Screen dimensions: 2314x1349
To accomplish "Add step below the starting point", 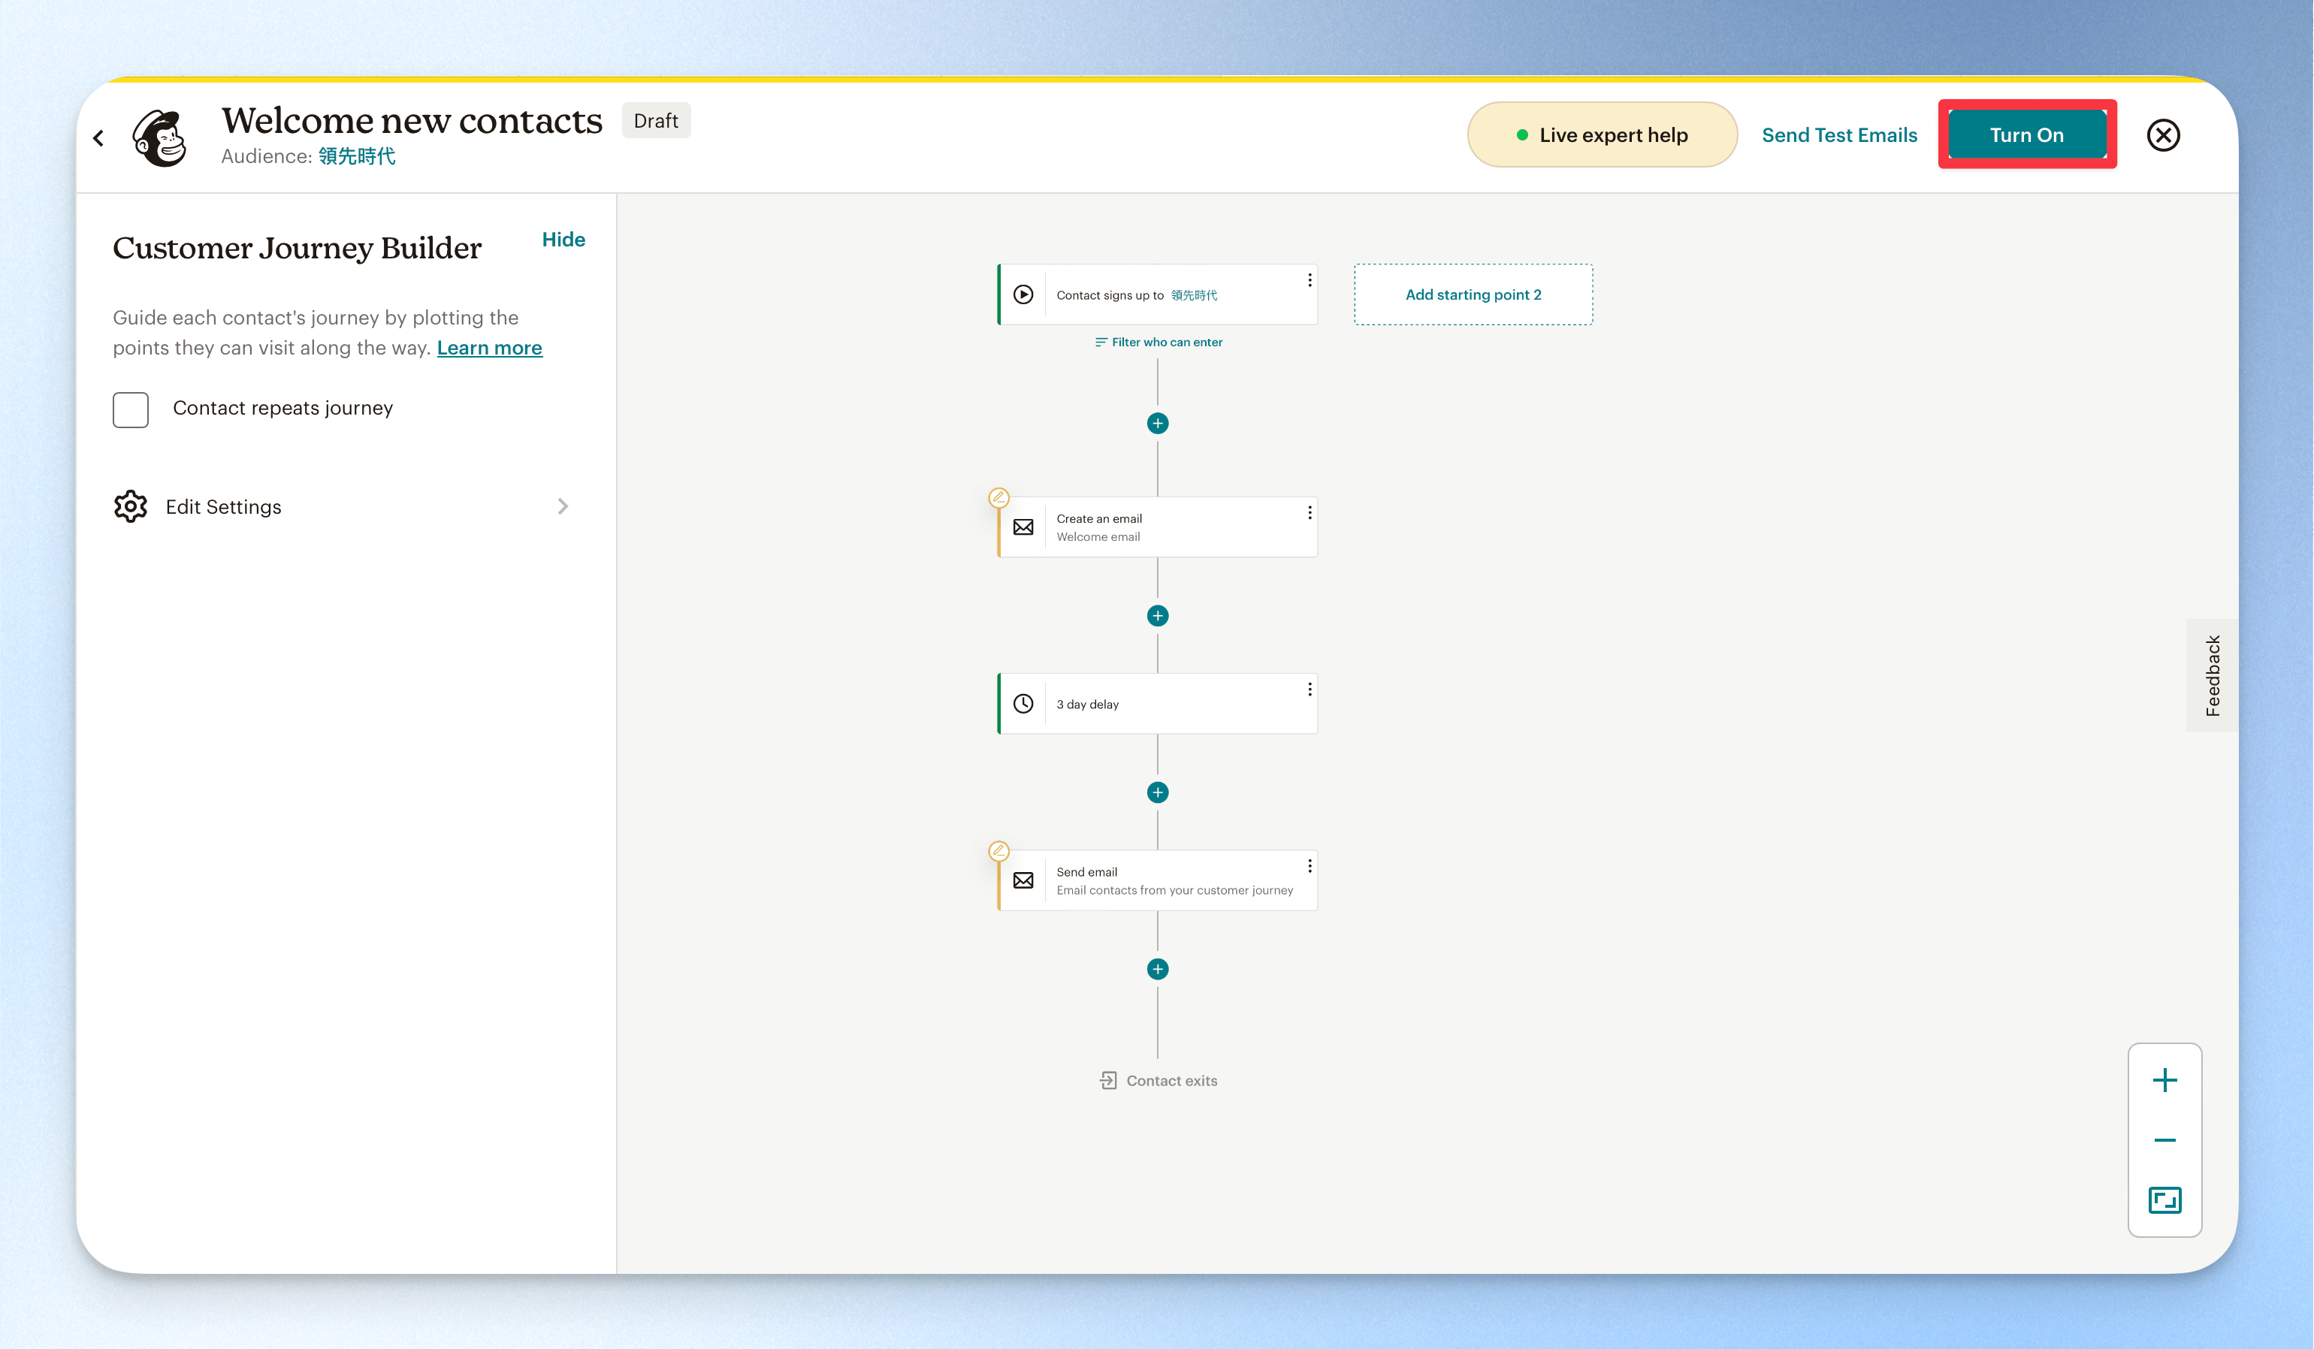I will [1158, 424].
